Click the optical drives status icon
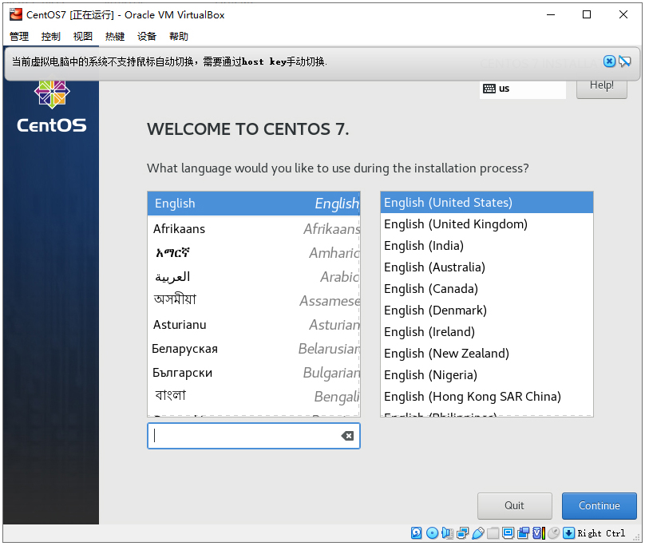Viewport: 645px width, 546px height. 432,533
